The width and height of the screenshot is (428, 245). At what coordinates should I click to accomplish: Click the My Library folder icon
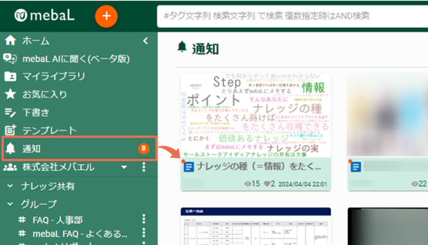pyautogui.click(x=10, y=76)
